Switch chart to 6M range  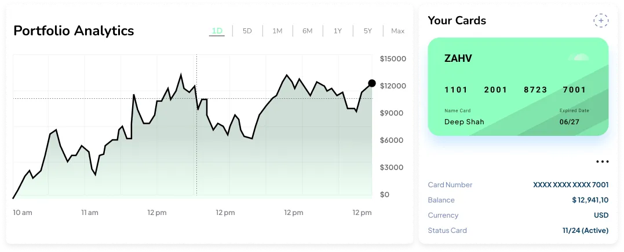[x=307, y=31]
